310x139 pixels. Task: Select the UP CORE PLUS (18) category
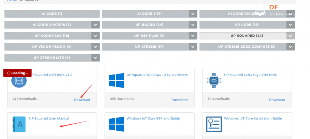(x=48, y=36)
